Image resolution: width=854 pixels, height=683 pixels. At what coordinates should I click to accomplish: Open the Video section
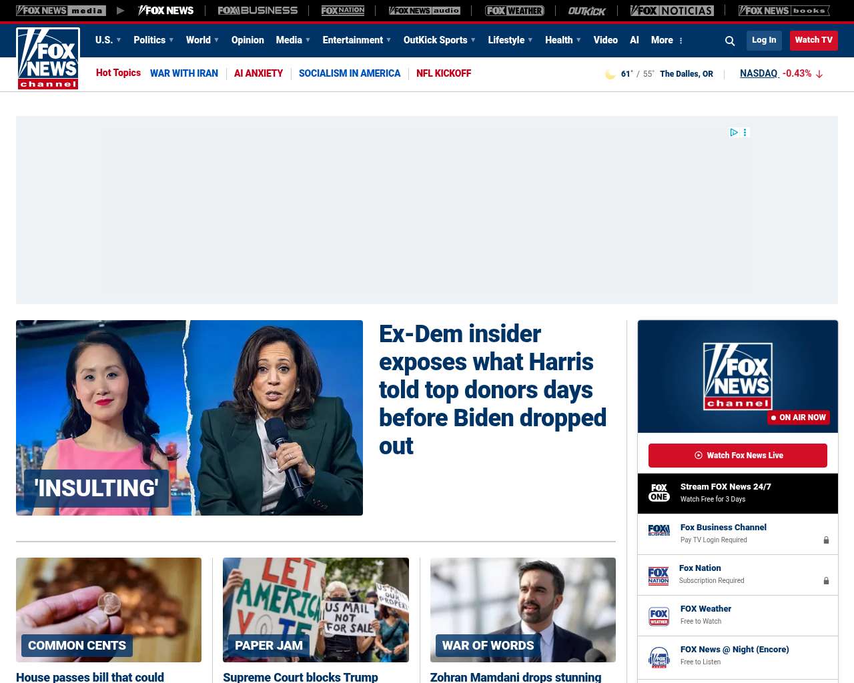(x=606, y=40)
